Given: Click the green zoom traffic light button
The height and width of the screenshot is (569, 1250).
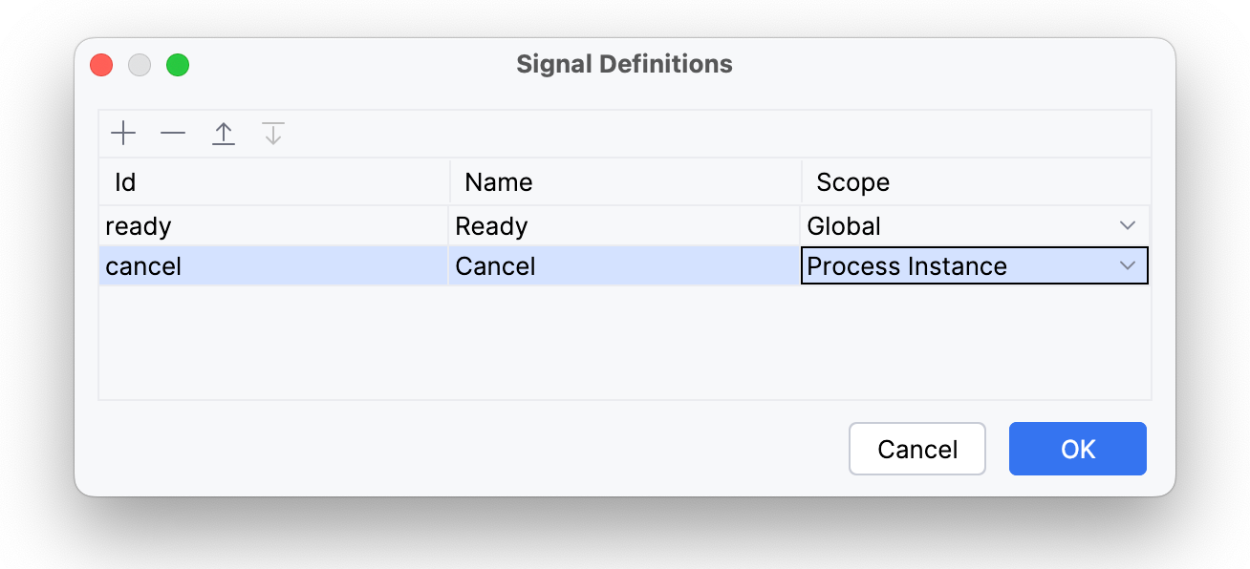Looking at the screenshot, I should pyautogui.click(x=178, y=65).
